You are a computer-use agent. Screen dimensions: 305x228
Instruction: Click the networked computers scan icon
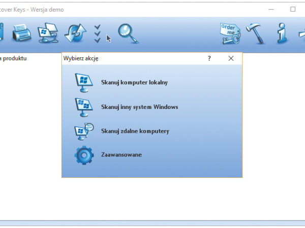(48, 33)
